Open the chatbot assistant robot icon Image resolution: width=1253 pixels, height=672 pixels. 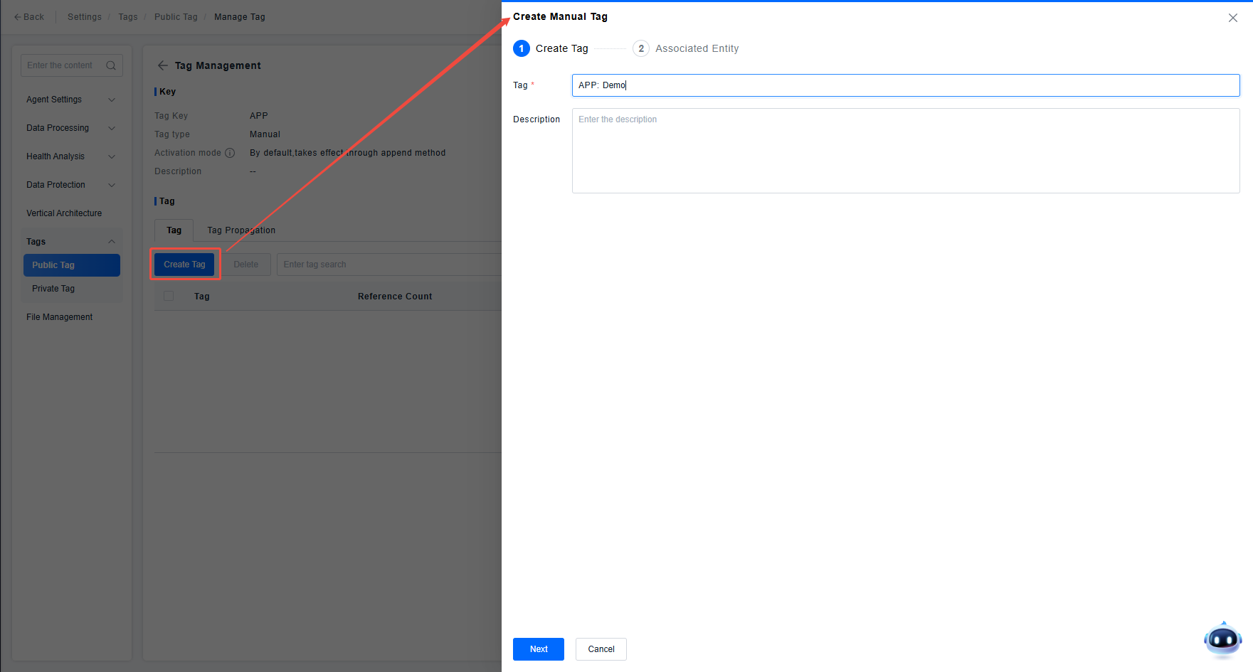[x=1222, y=639]
